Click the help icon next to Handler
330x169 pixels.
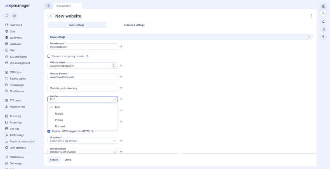coord(121,99)
